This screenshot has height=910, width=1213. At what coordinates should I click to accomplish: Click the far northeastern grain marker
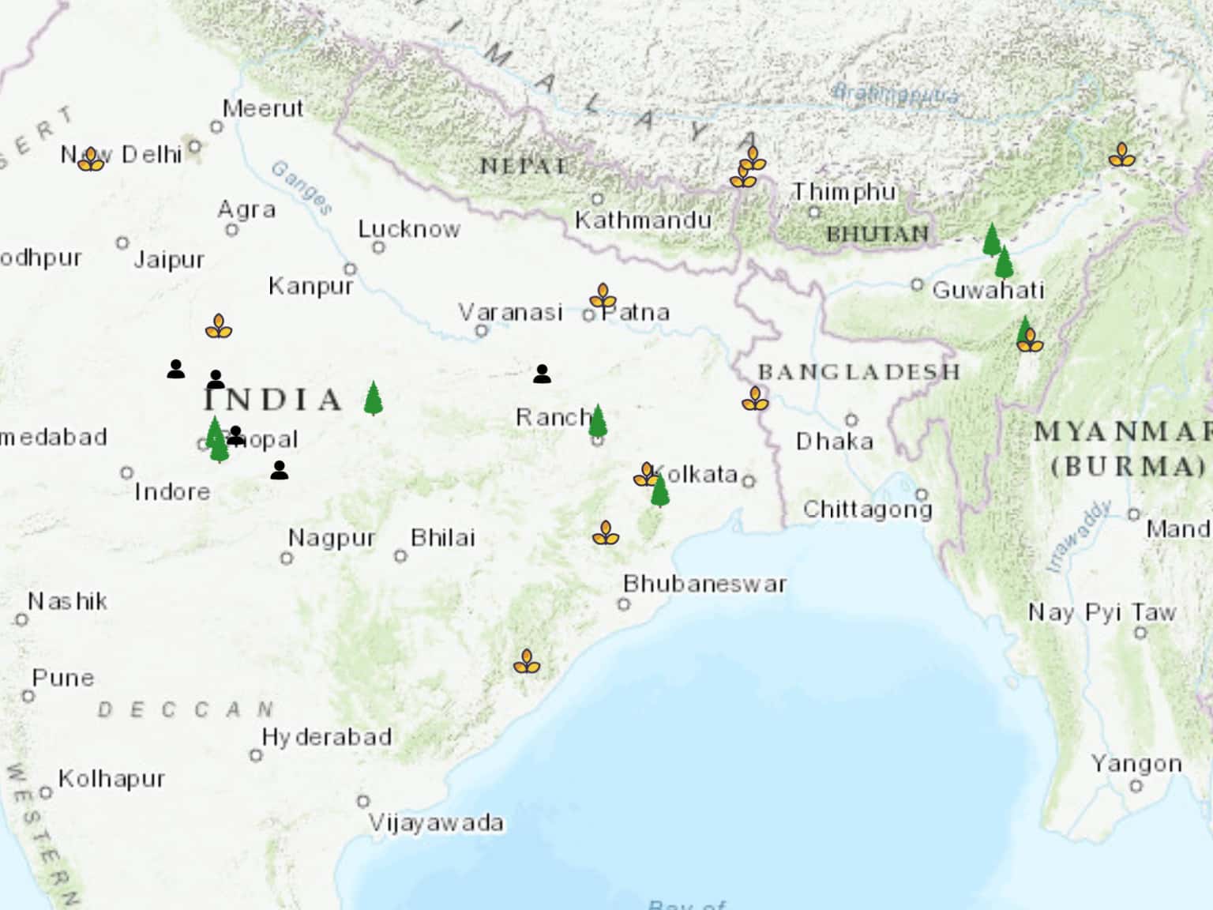click(1121, 155)
